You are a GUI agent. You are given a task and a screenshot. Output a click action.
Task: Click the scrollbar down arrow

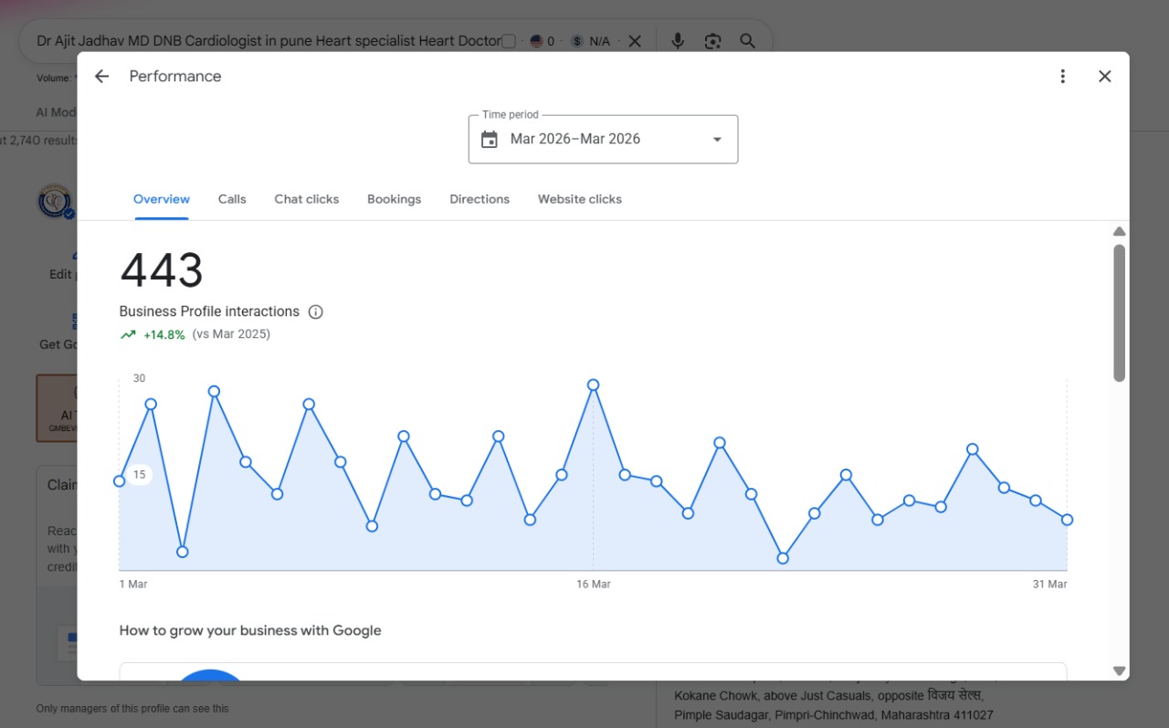[x=1120, y=671]
